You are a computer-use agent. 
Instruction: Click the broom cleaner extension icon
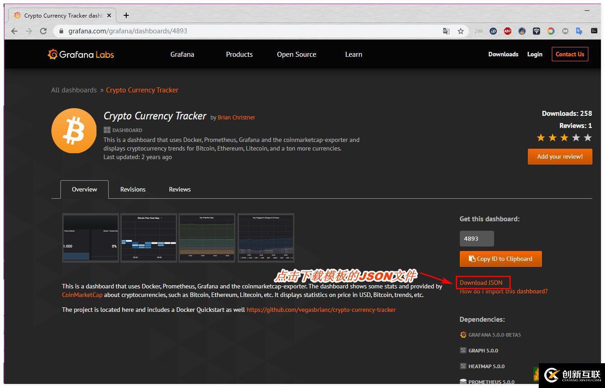(522, 31)
